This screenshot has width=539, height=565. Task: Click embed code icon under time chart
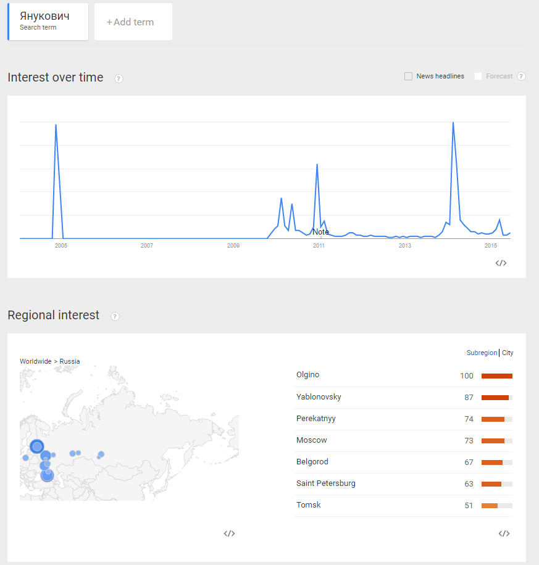pyautogui.click(x=501, y=263)
